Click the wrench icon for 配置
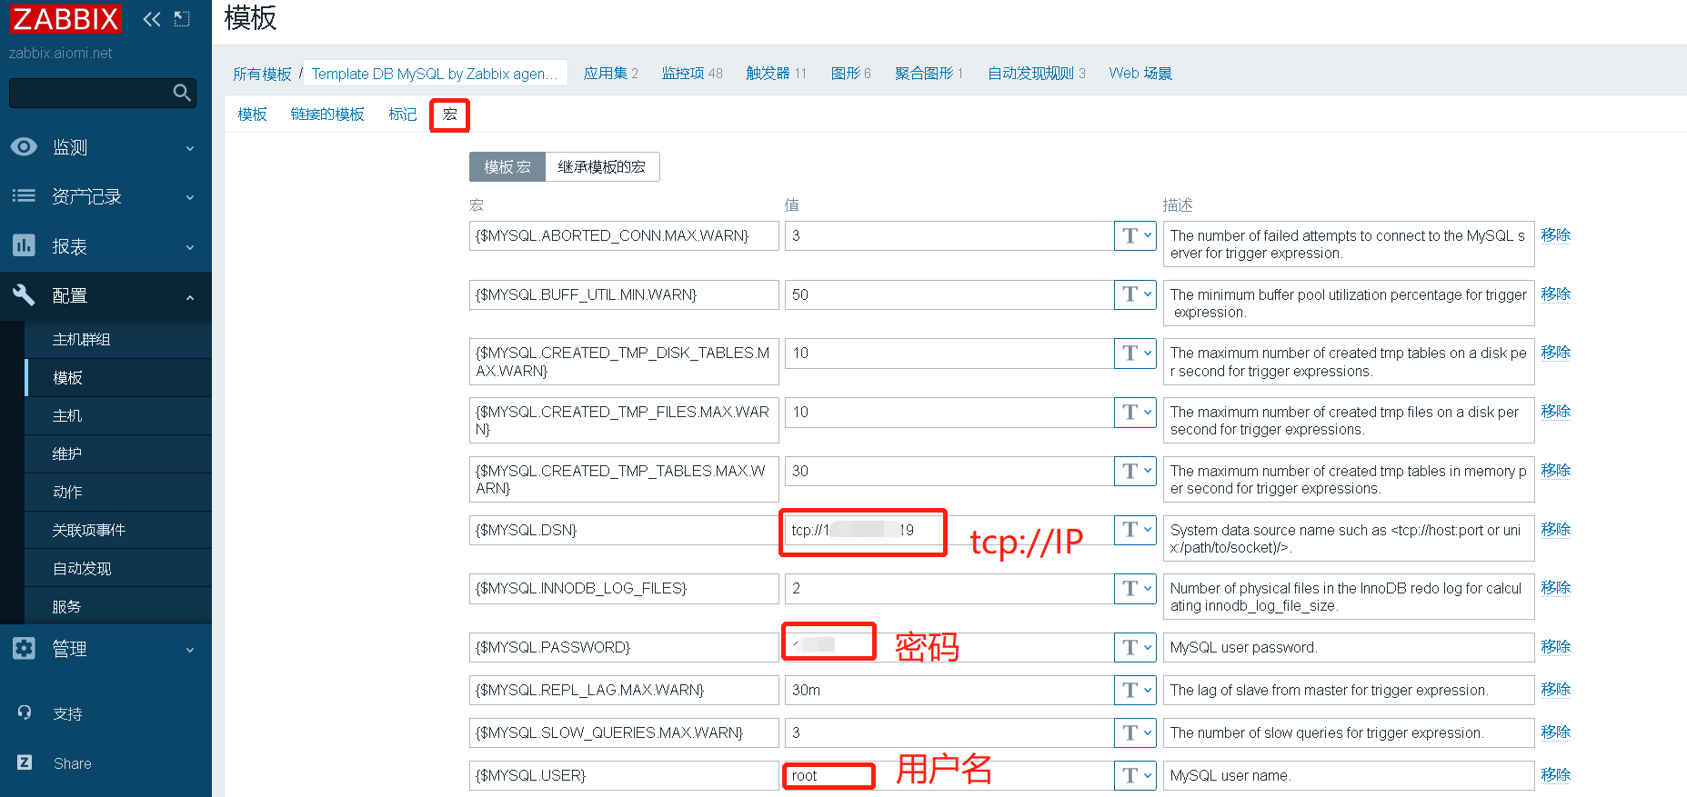Image resolution: width=1687 pixels, height=797 pixels. point(24,294)
